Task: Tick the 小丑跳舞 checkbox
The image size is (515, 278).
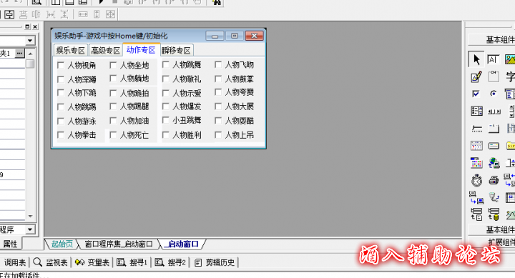Action: point(166,120)
